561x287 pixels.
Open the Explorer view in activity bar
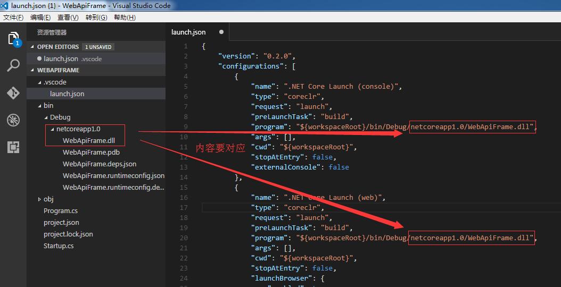13,38
